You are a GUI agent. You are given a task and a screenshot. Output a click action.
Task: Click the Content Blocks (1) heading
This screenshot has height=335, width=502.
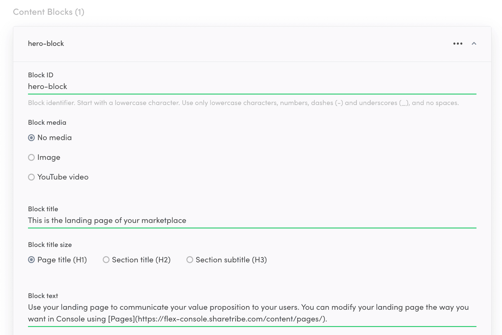click(x=49, y=12)
